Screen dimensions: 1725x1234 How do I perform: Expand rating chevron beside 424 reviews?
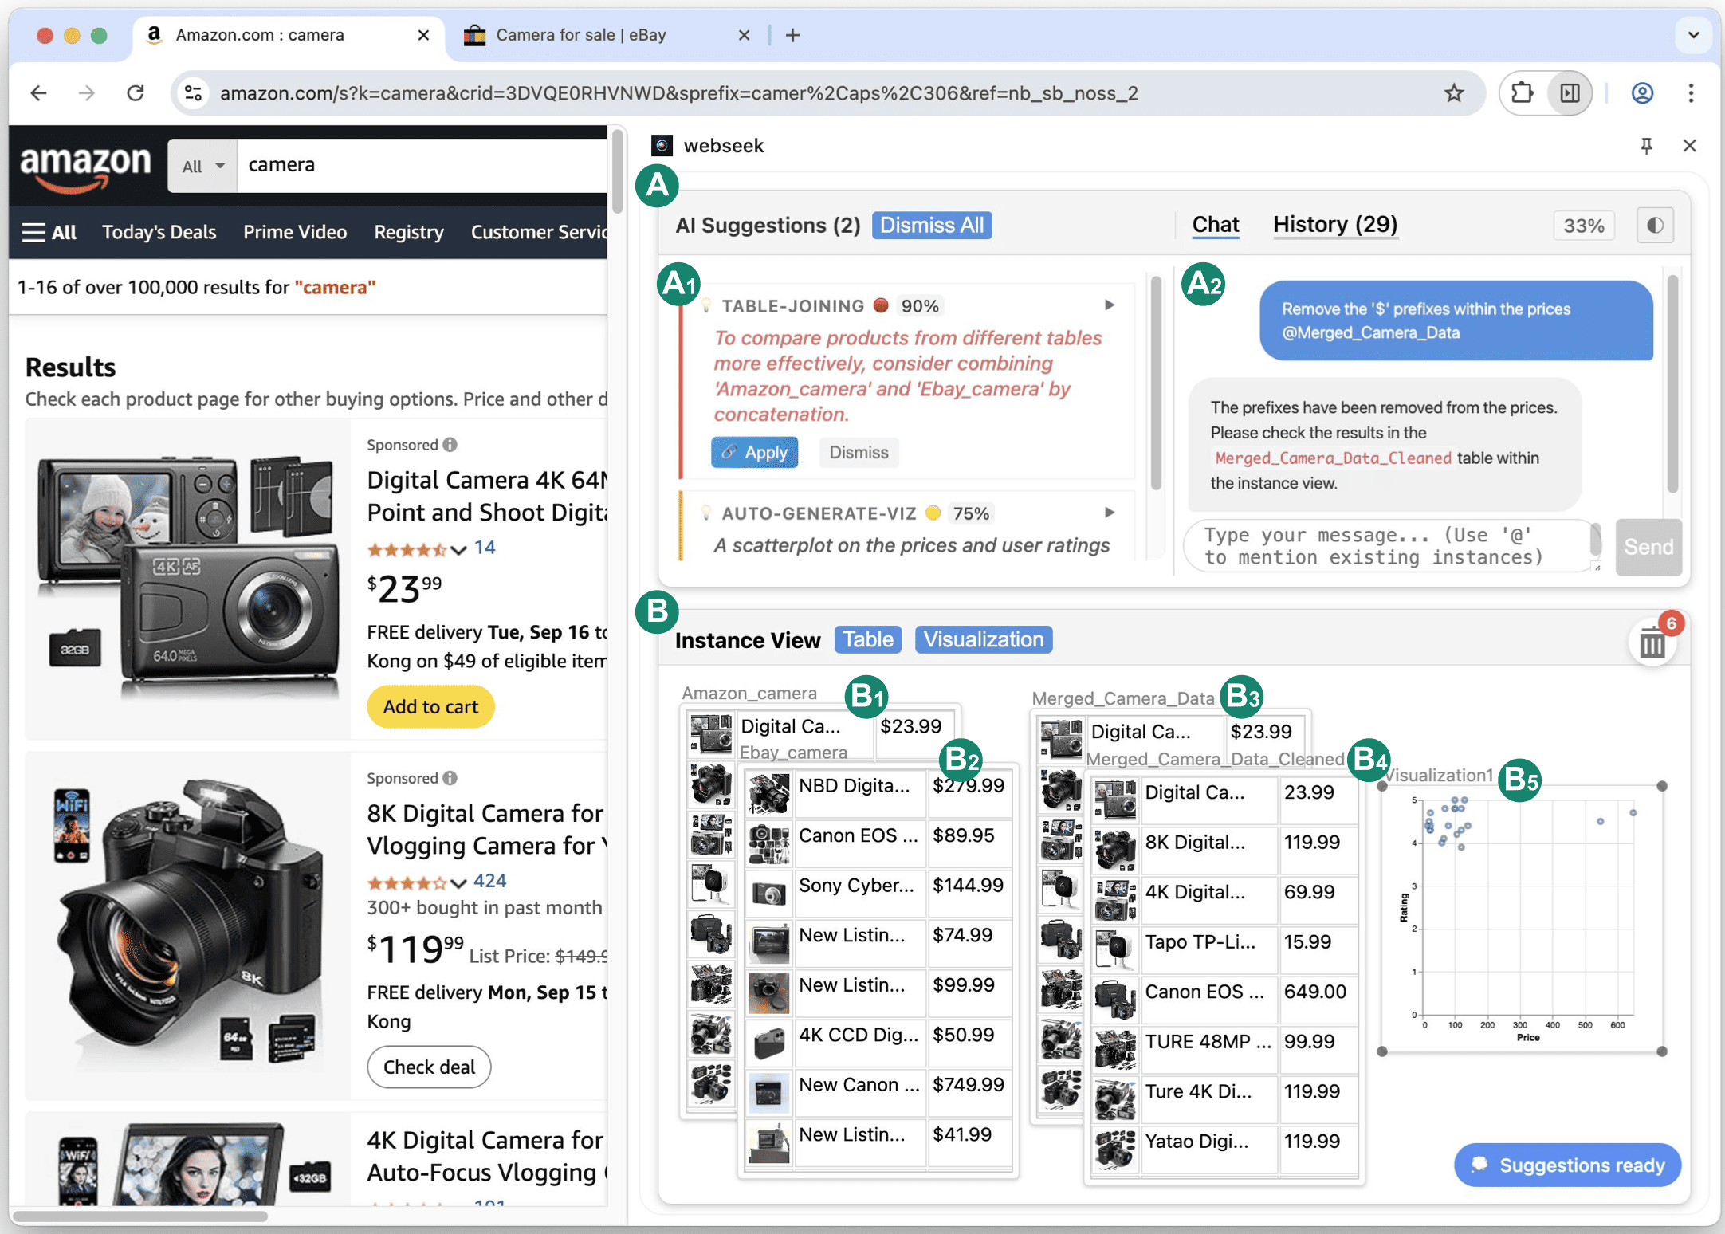458,882
